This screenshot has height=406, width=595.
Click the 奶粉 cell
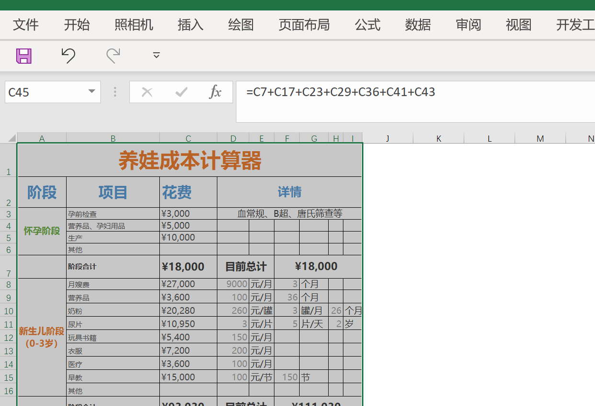[113, 310]
